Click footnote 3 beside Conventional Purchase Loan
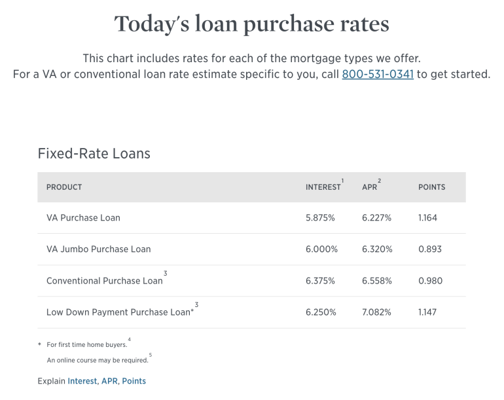The width and height of the screenshot is (504, 400). click(166, 273)
